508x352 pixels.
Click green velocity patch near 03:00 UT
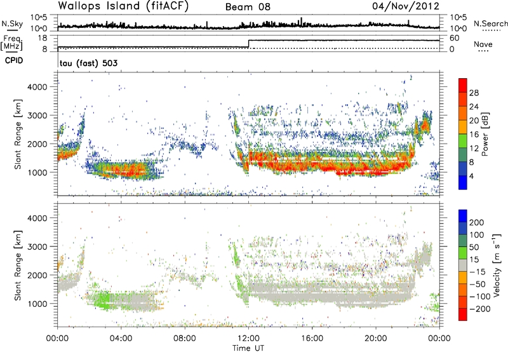tap(103, 300)
